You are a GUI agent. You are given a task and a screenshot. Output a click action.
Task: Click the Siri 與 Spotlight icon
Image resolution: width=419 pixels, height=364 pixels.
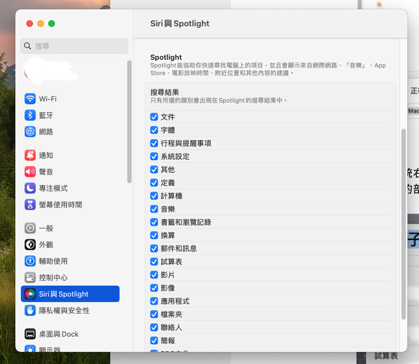click(x=30, y=294)
